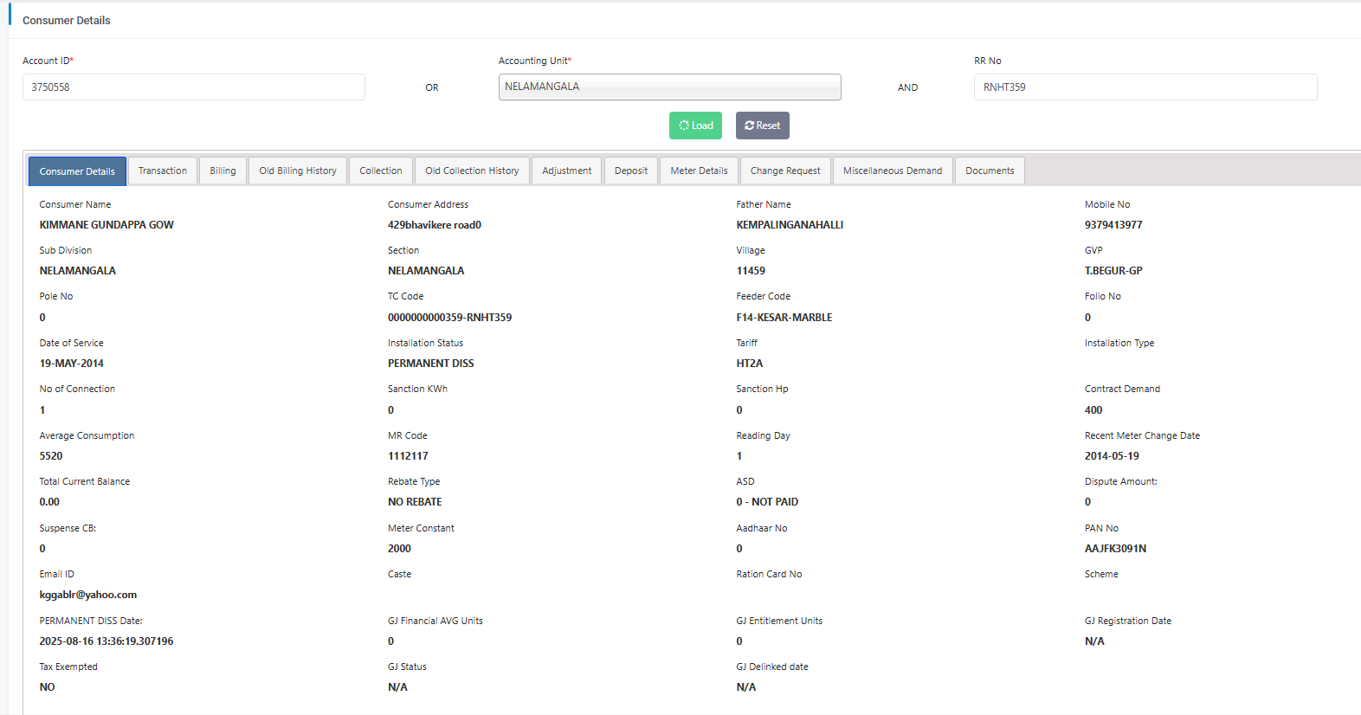The image size is (1361, 715).
Task: Click MR code 1112117
Action: [408, 456]
